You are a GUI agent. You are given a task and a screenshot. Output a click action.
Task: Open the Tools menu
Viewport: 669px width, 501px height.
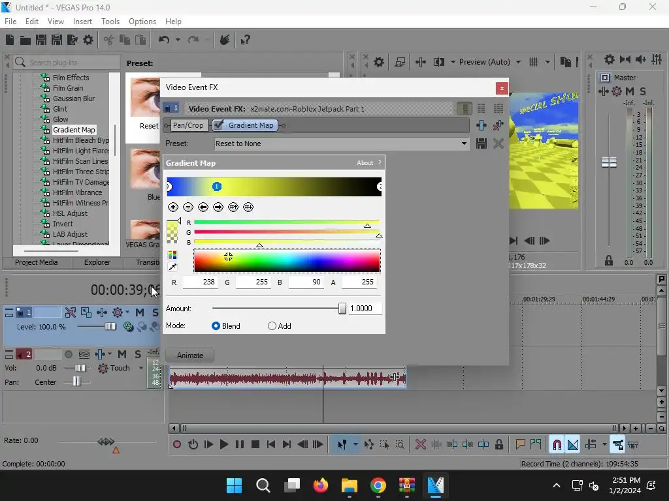click(x=110, y=22)
